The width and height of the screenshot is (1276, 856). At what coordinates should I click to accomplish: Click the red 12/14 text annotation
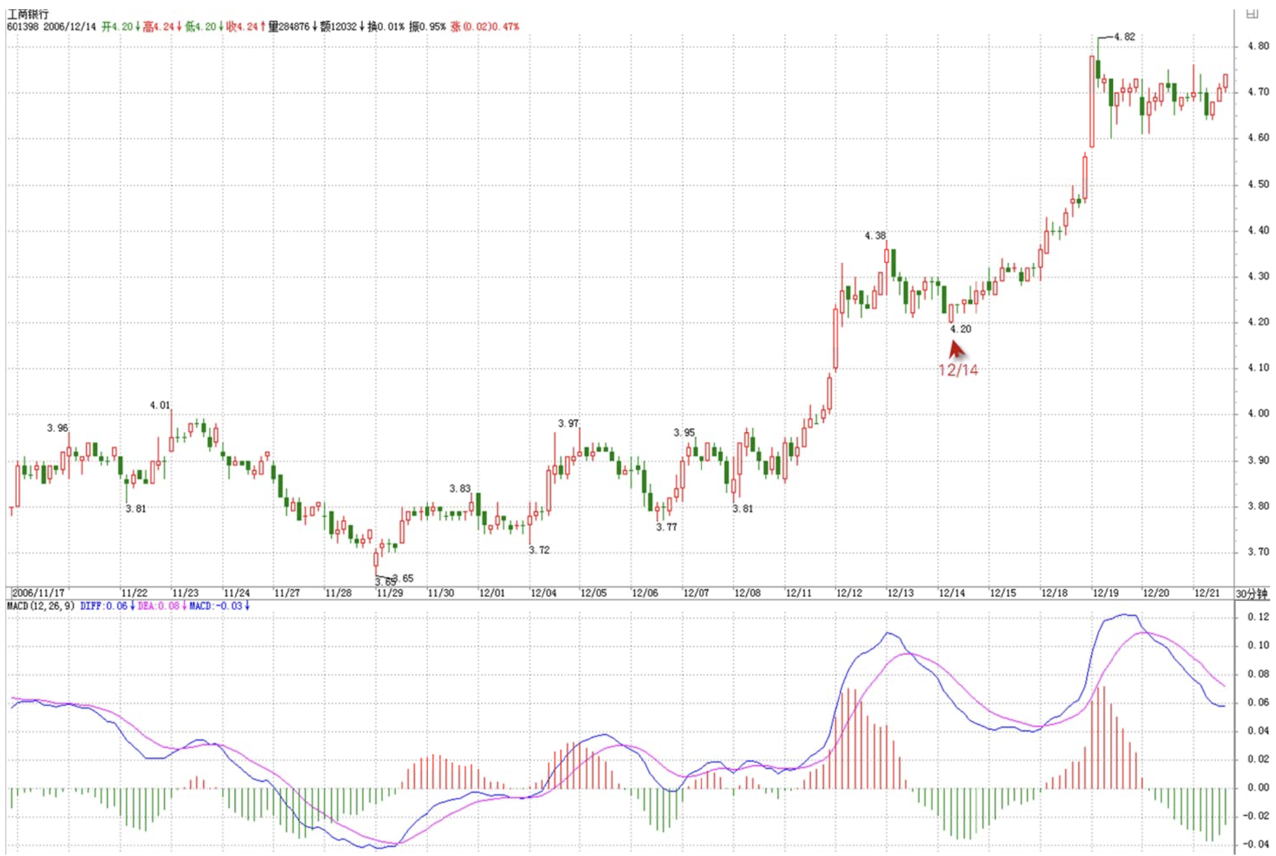click(958, 370)
